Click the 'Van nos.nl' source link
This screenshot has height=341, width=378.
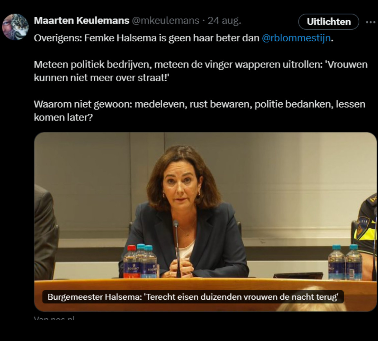tap(54, 318)
